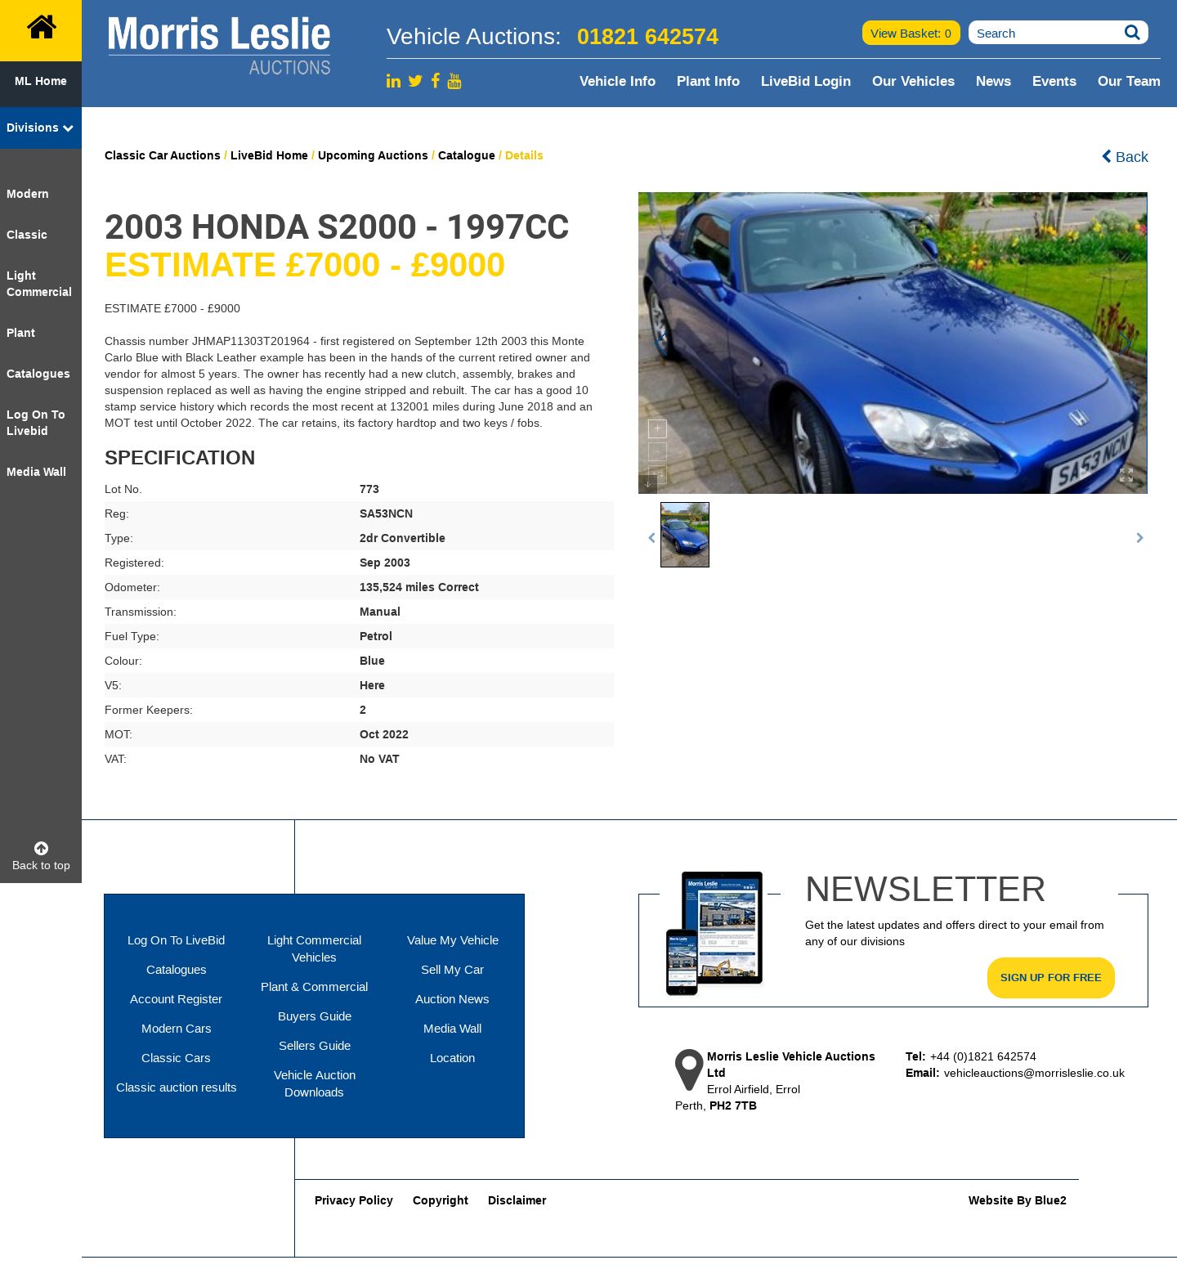Viewport: 1177px width, 1269px height.
Task: Open Sell My Car link
Action: click(452, 970)
